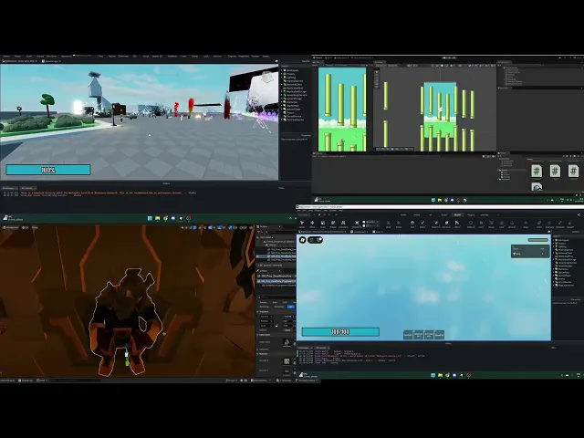Open the Output Log in the Unreal status bar

26,381
